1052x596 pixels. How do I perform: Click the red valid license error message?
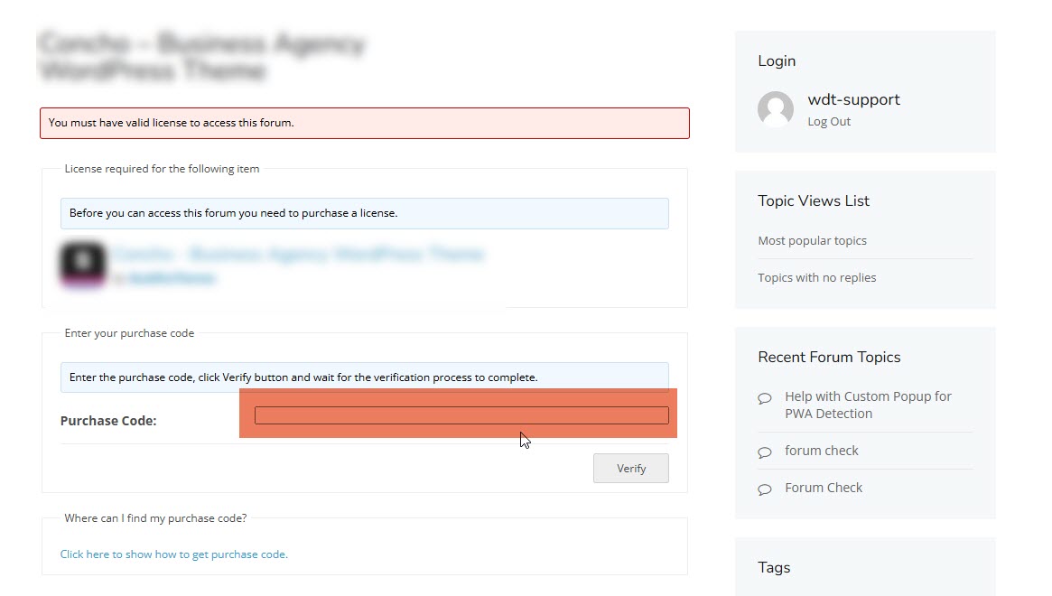coord(364,123)
